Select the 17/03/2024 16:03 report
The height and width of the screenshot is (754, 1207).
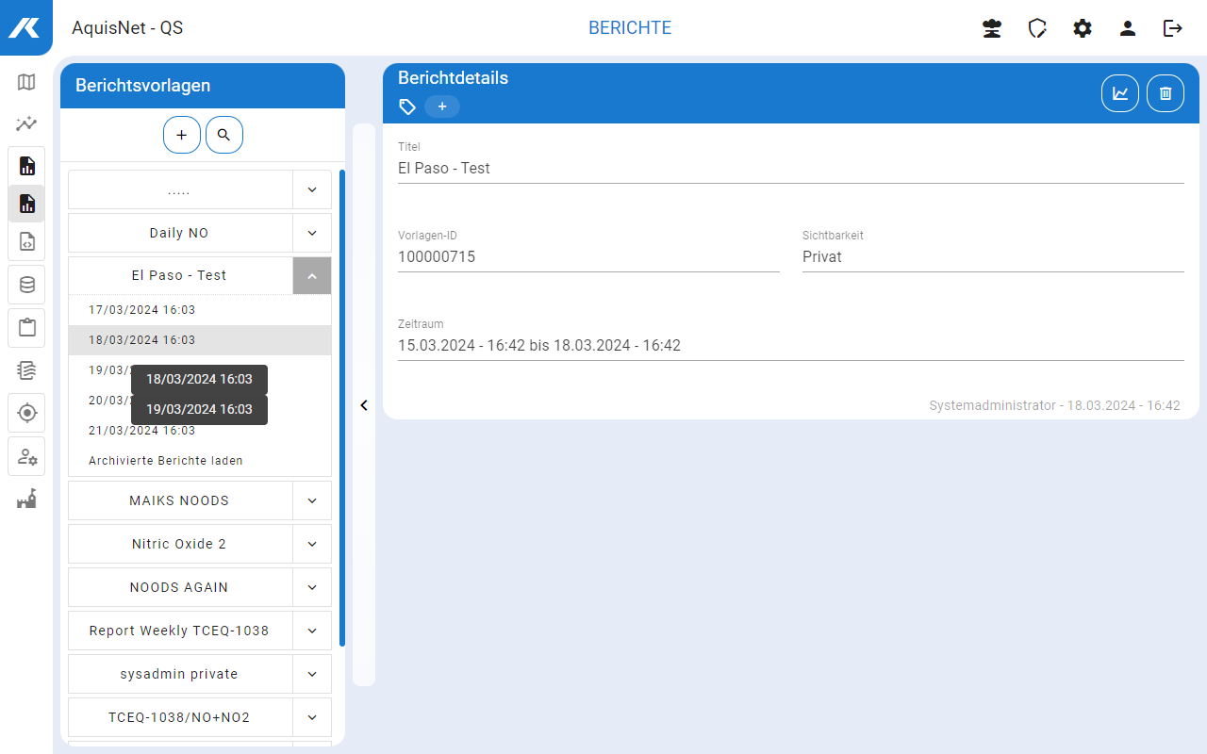(141, 310)
